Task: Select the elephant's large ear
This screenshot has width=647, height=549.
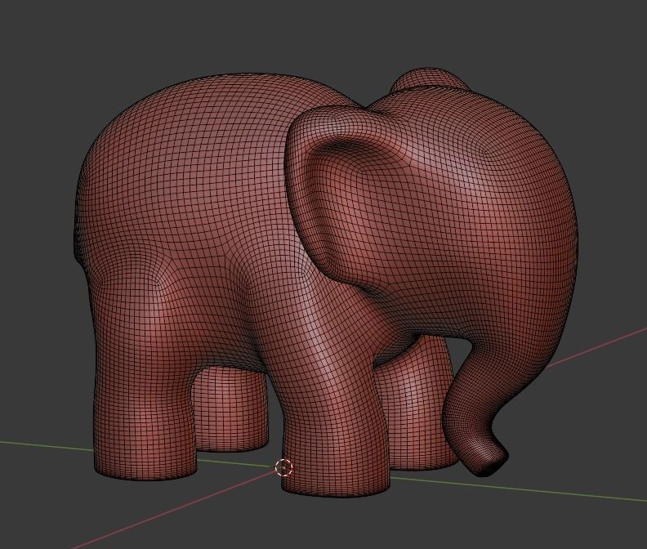Action: pos(346,194)
